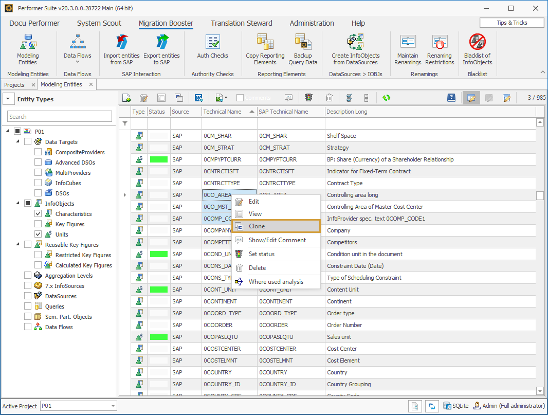
Task: Open the Translation Steward menu
Action: pos(241,23)
